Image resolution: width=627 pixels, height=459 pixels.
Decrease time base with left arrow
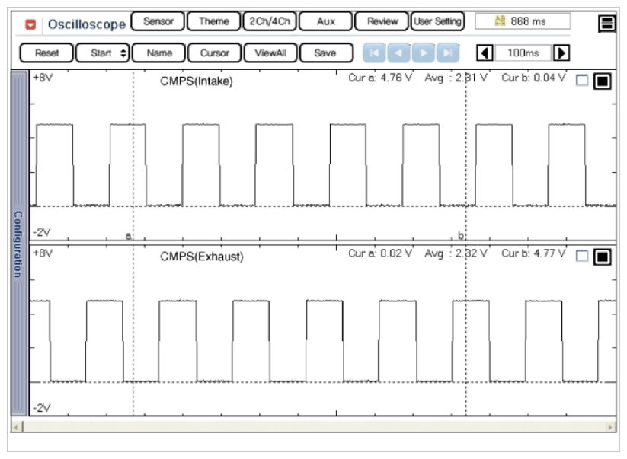(x=485, y=53)
